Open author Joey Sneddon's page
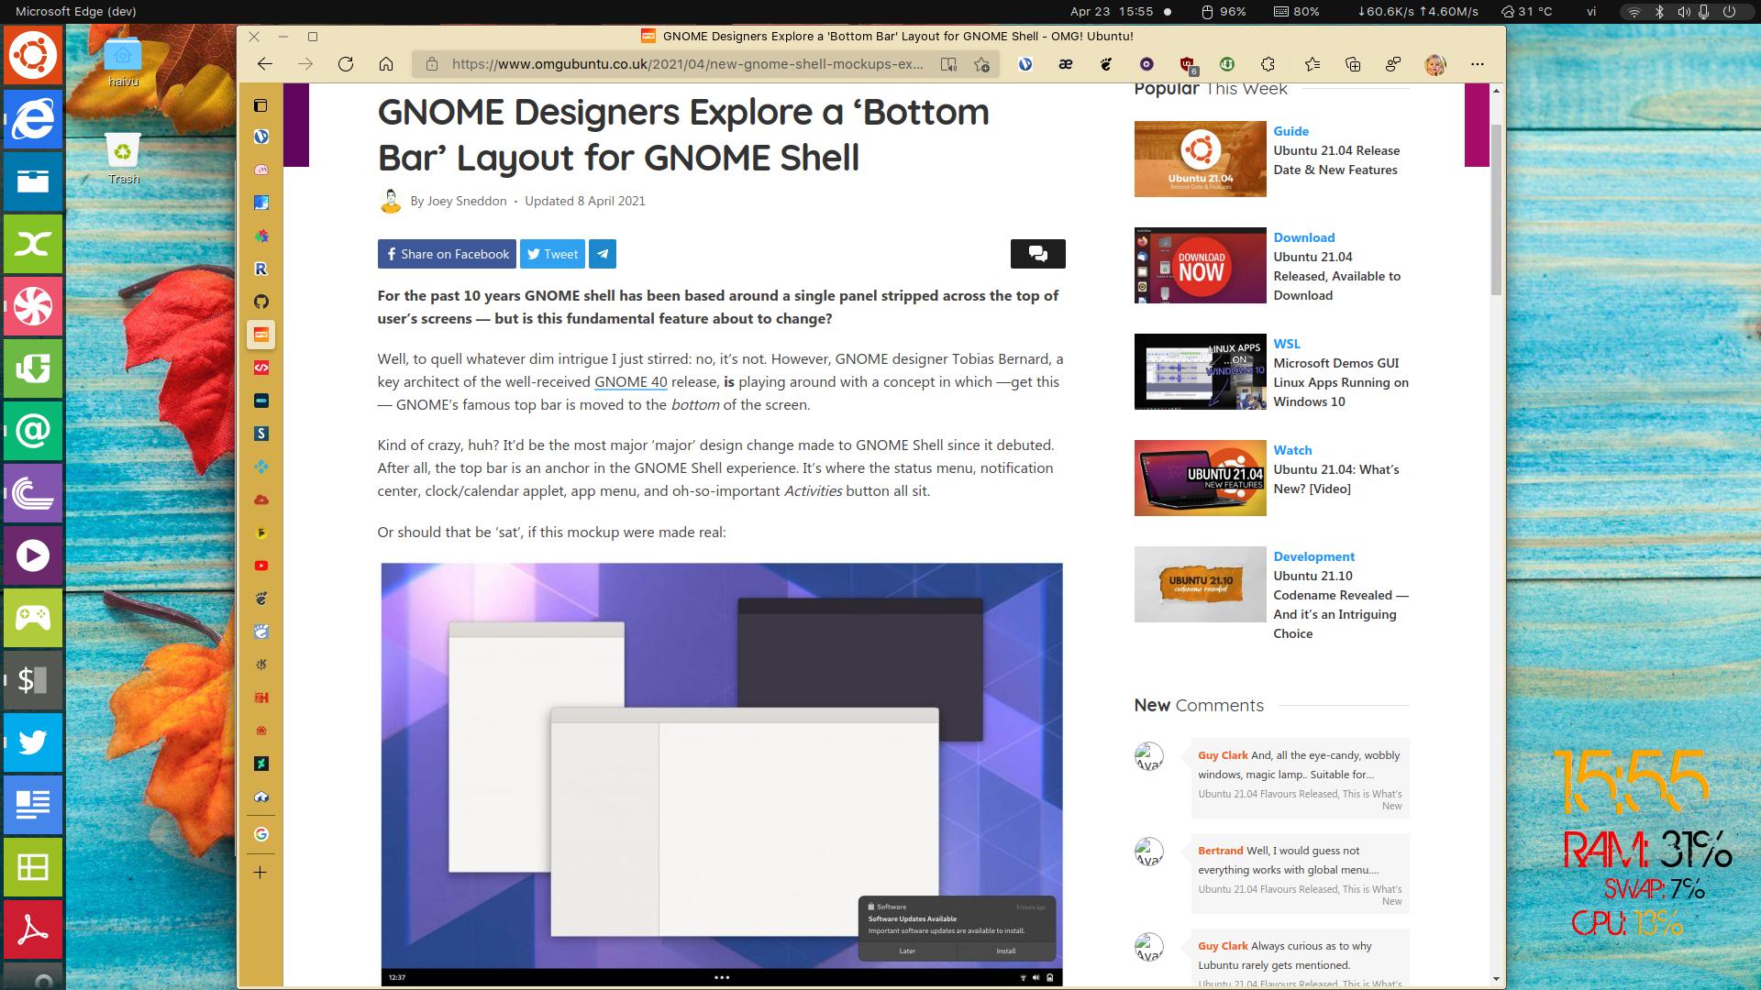 [467, 201]
